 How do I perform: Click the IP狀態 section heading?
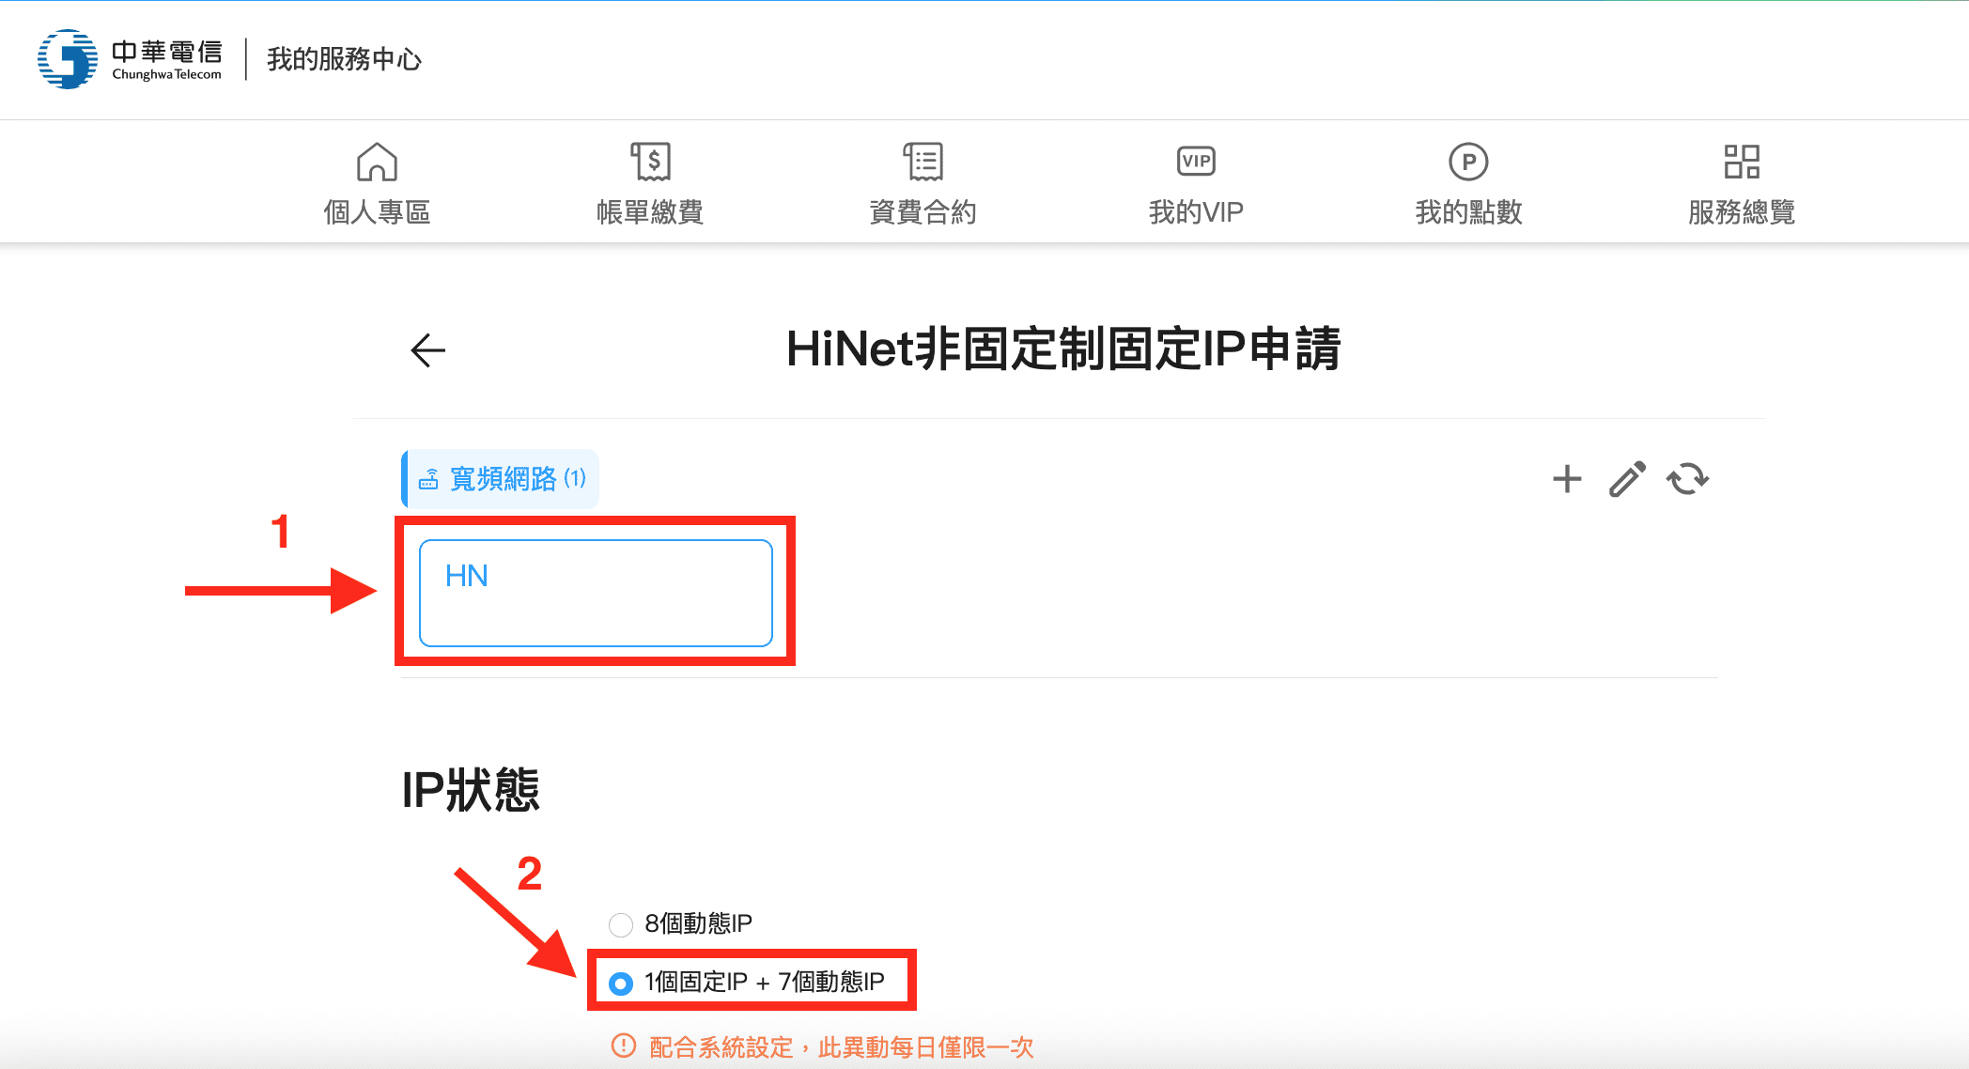tap(471, 790)
